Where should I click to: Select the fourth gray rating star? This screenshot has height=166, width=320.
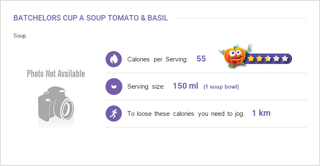coord(276,59)
